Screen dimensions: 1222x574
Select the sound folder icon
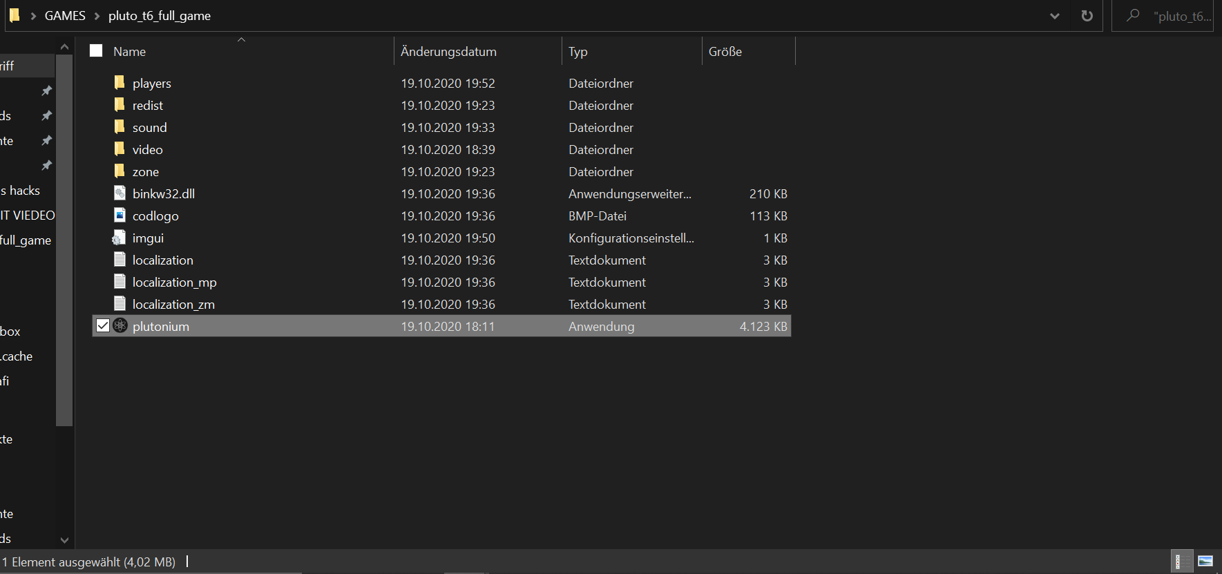[x=120, y=127]
